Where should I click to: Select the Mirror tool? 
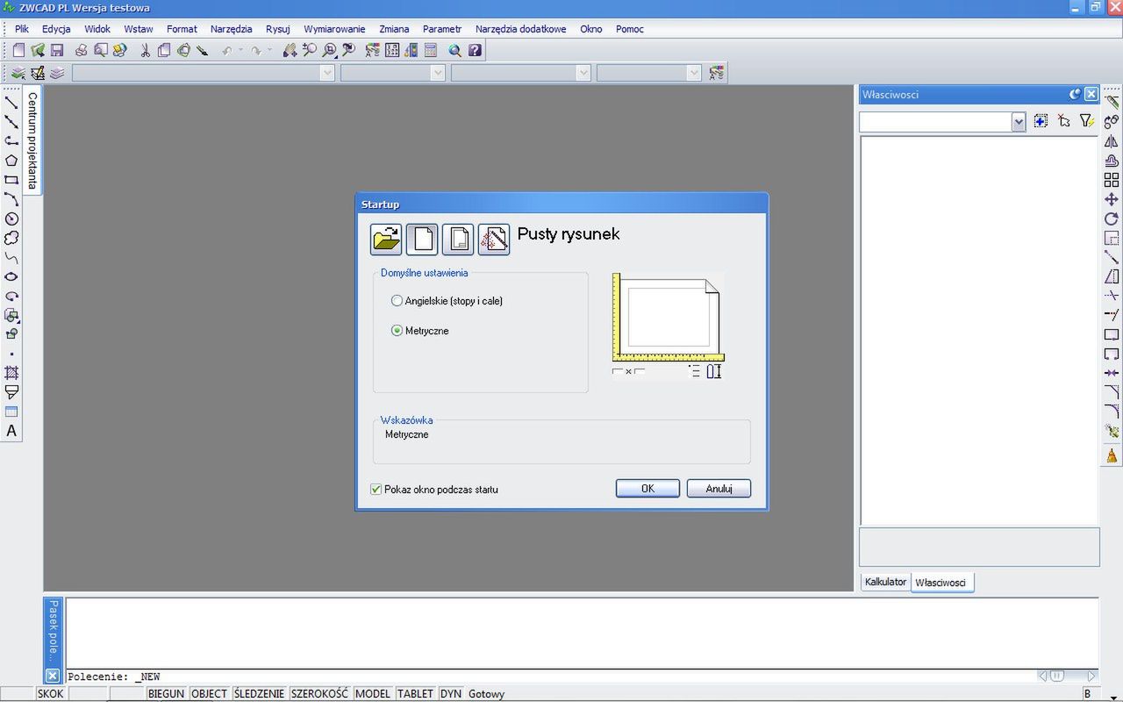pyautogui.click(x=1112, y=141)
